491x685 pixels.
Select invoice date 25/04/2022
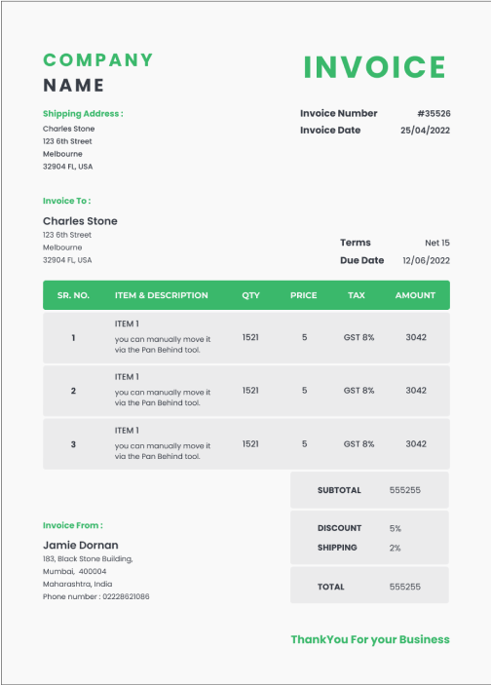click(425, 131)
